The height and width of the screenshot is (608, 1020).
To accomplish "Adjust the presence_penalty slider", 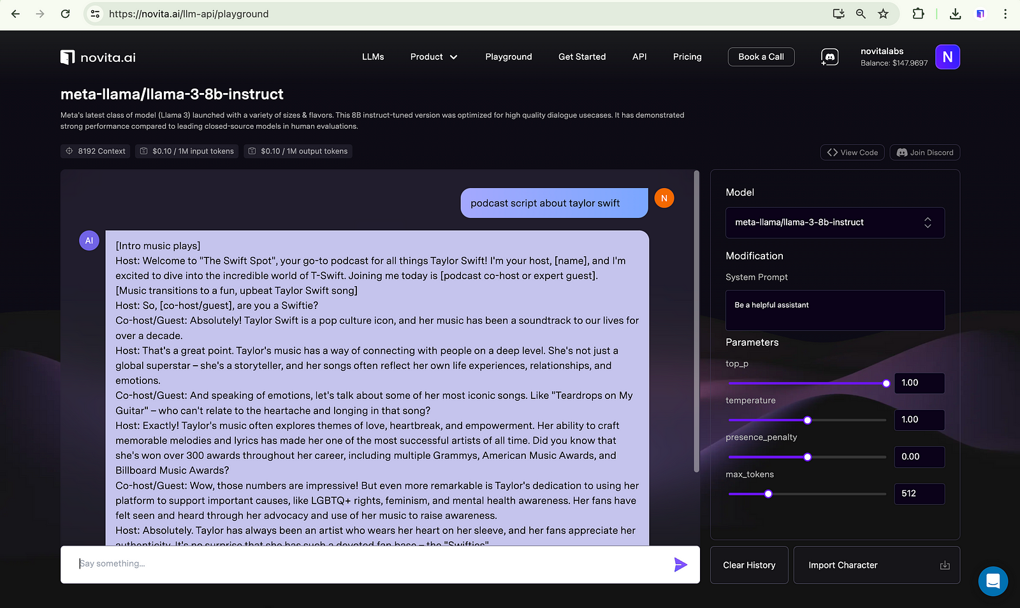I will 807,457.
